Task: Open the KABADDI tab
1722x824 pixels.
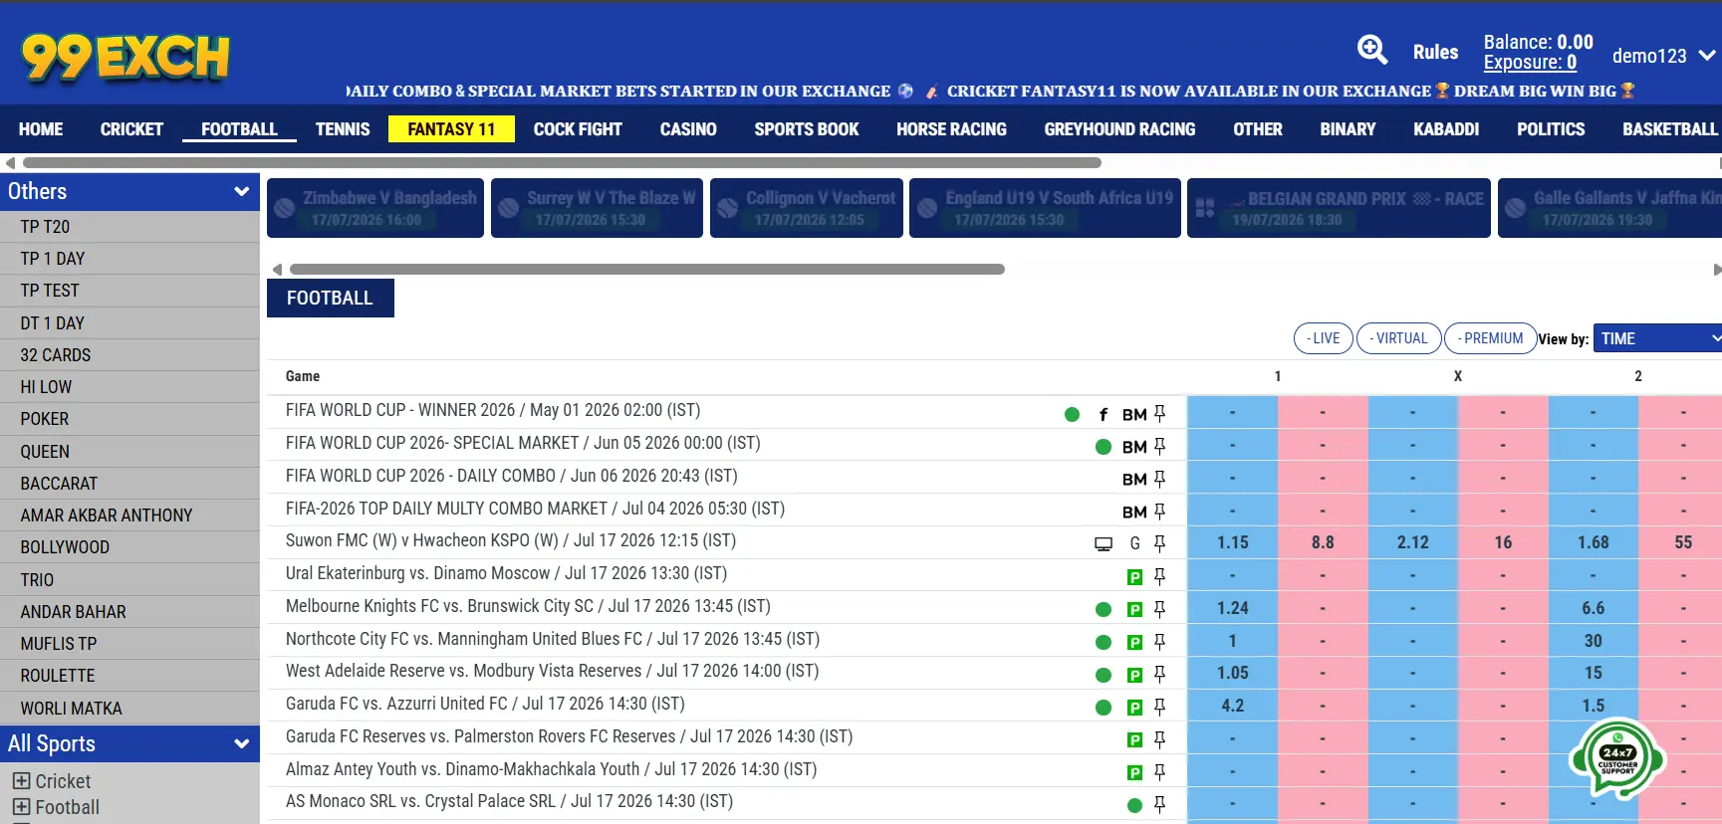Action: point(1446,129)
